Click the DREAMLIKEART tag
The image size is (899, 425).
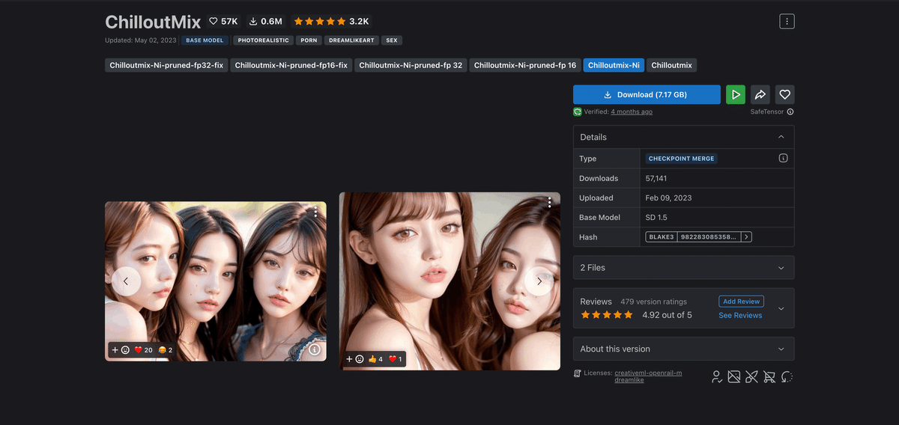click(351, 40)
